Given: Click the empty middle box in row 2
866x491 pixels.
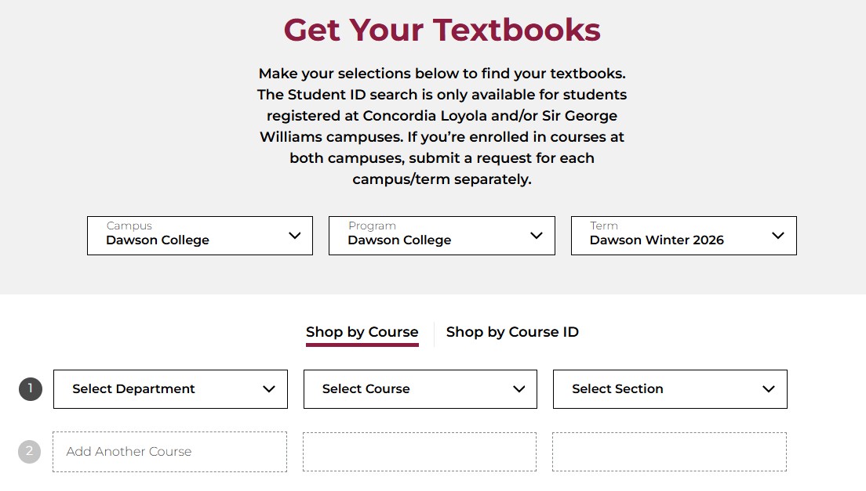Looking at the screenshot, I should (x=420, y=452).
